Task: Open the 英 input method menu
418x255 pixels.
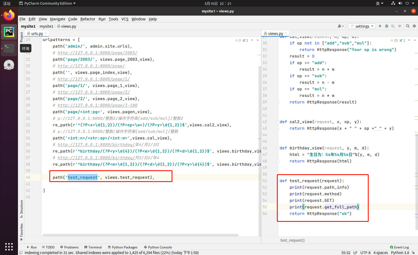Action: coord(379,3)
